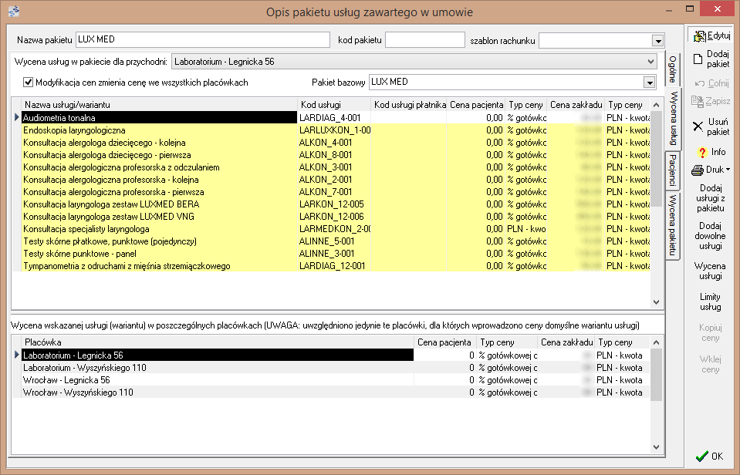Click the LARKON_12-005 service code cell
Viewport: 740px width, 475px height.
tap(334, 204)
